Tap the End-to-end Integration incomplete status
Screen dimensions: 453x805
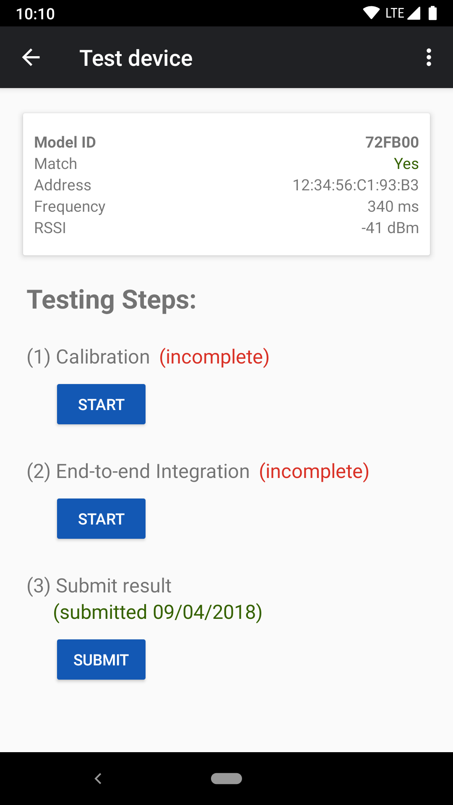[x=314, y=472]
